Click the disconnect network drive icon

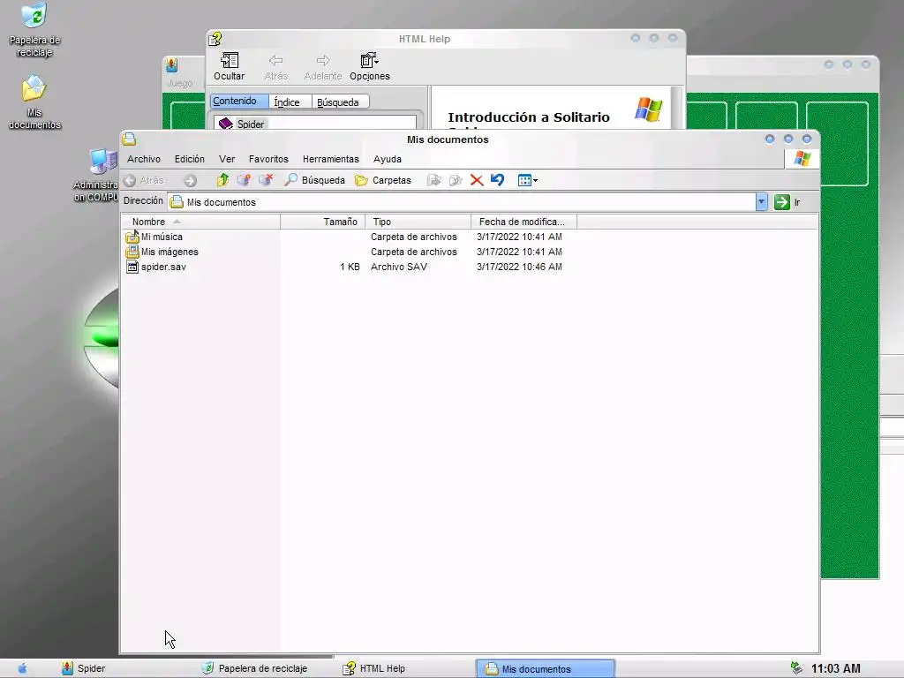tap(265, 180)
